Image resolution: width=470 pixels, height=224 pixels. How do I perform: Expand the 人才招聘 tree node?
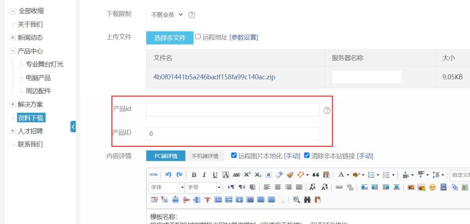(x=13, y=131)
